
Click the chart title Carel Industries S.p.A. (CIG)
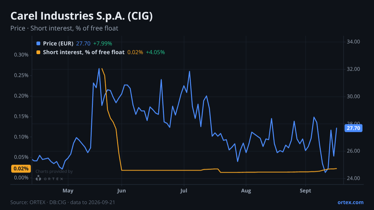(82, 16)
